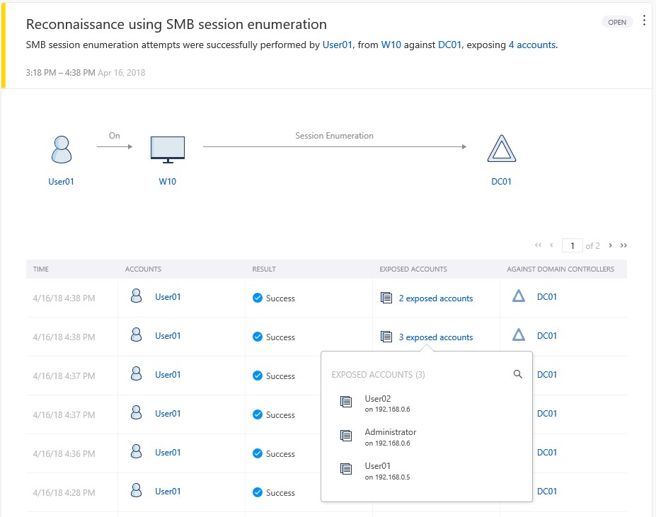Click the list icon beside 2 exposed accounts

pyautogui.click(x=386, y=298)
